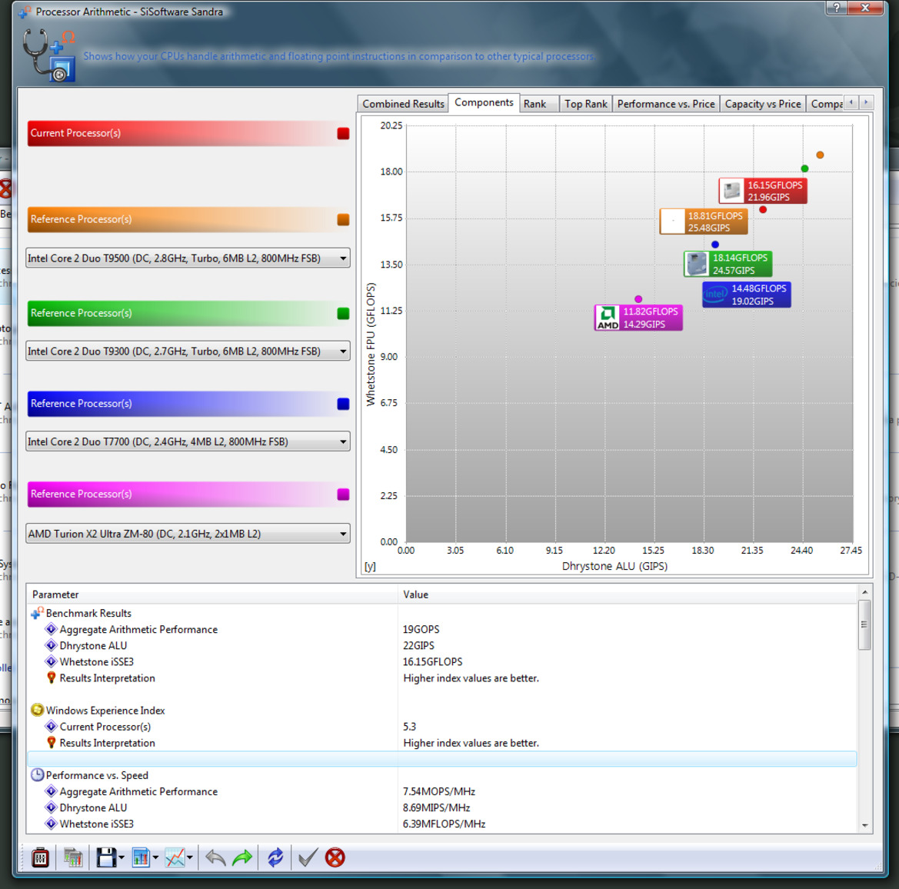This screenshot has height=889, width=899.
Task: Click the red Current Processor(s) color square
Action: pyautogui.click(x=343, y=134)
